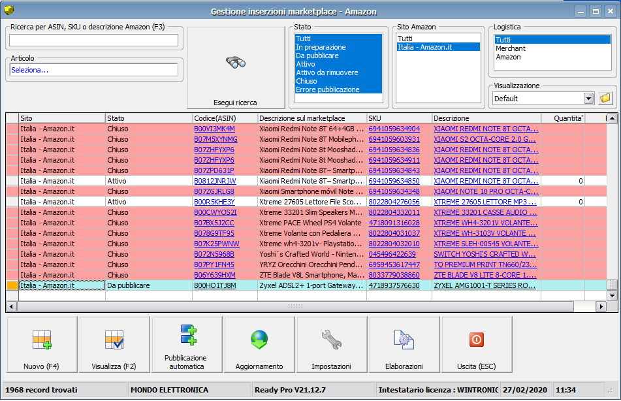Select 'Errore pubblicazione' in the Stato list
The image size is (621, 401).
[338, 89]
